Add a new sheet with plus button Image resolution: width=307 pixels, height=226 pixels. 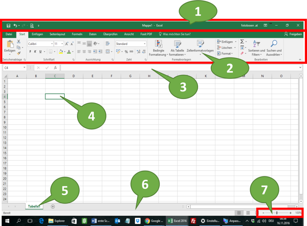pos(53,206)
